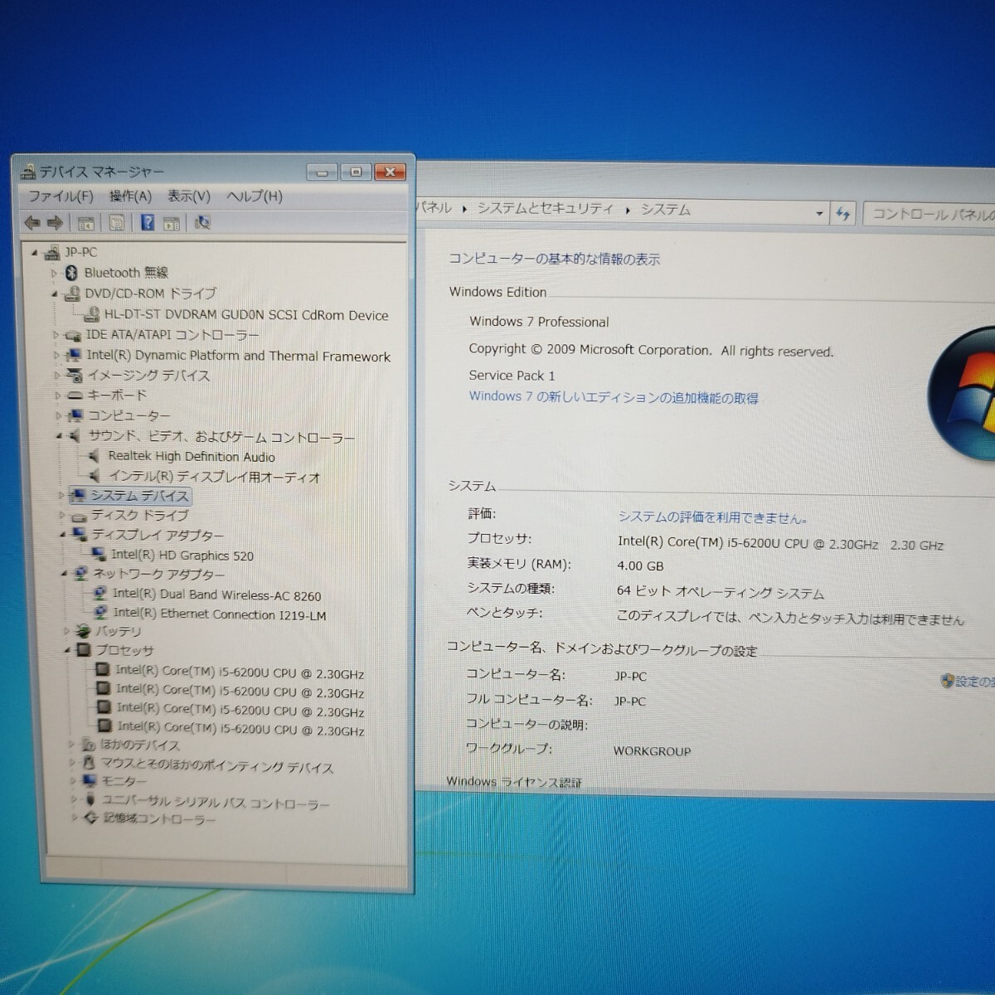
Task: Click the Forward arrow in Device Manager toolbar
Action: [x=56, y=222]
